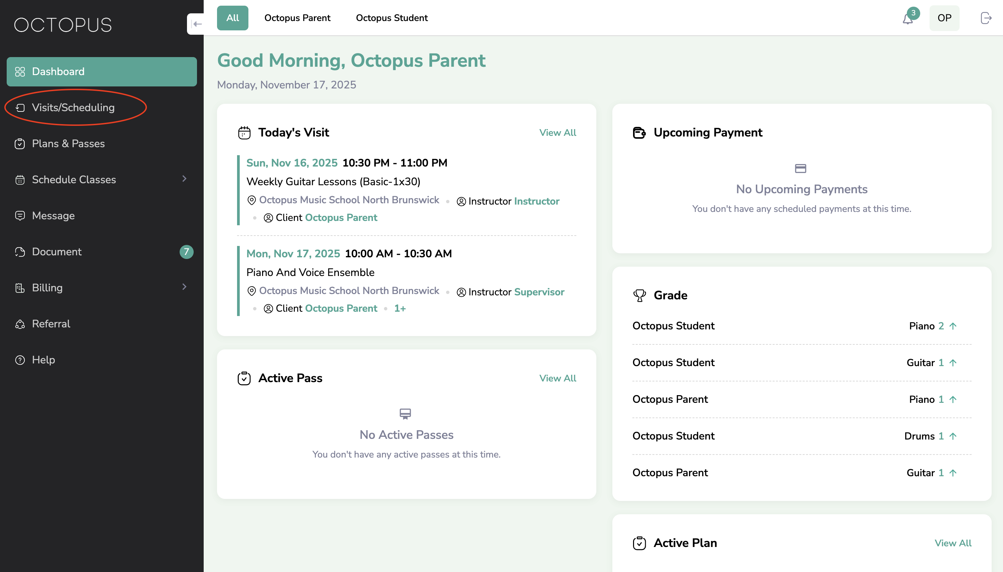This screenshot has width=1003, height=572.
Task: Expand the 1+ additional clients indicator
Action: [400, 308]
